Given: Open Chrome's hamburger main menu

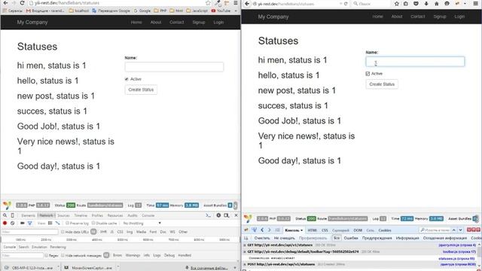Looking at the screenshot, I should [236, 3].
